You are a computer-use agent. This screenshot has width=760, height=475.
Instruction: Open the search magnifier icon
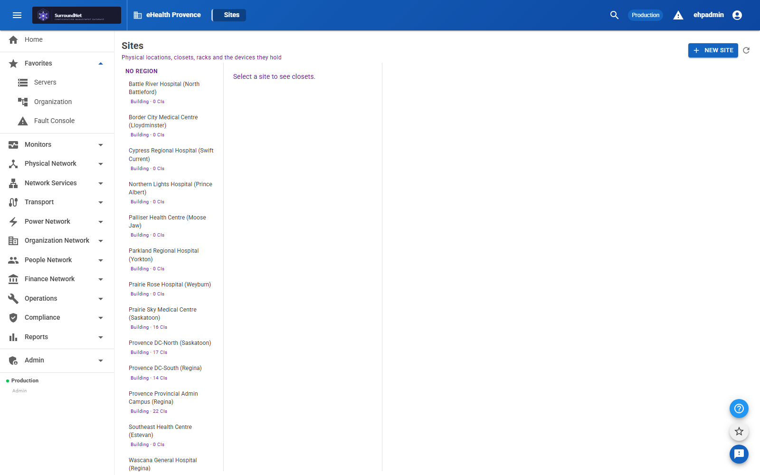click(x=614, y=15)
